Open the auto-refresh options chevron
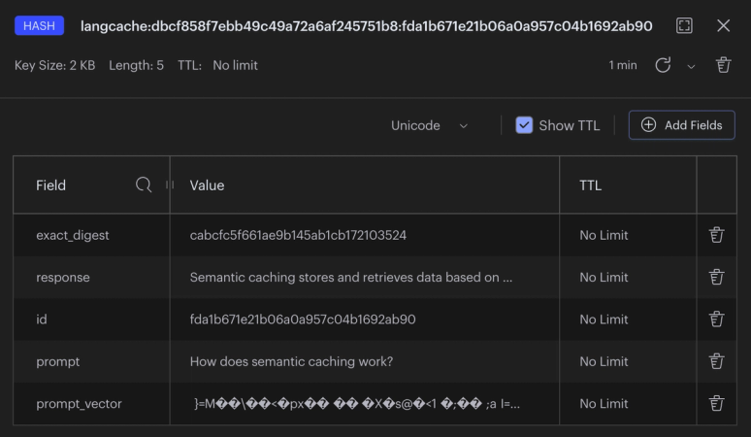Image resolution: width=751 pixels, height=437 pixels. (691, 67)
